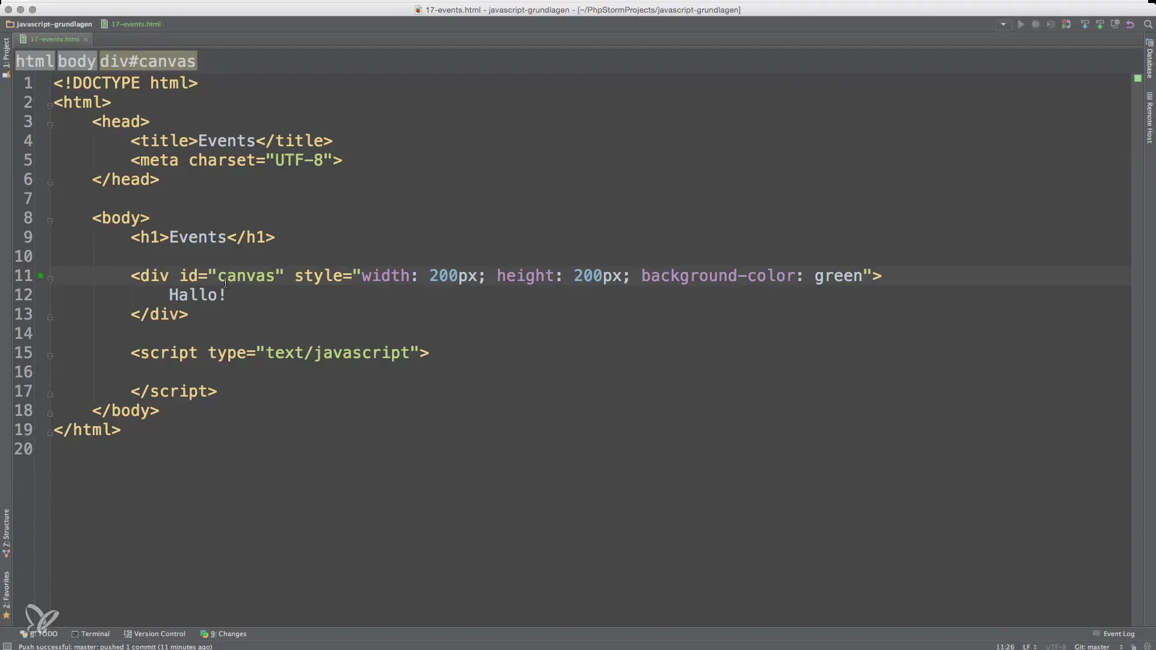
Task: Click the Push successful status message
Action: pyautogui.click(x=115, y=646)
